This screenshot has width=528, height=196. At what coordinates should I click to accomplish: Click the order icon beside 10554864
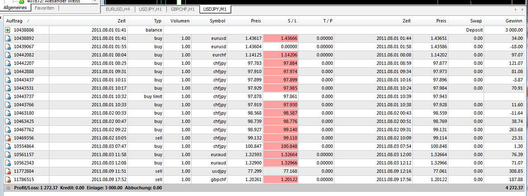(8, 147)
